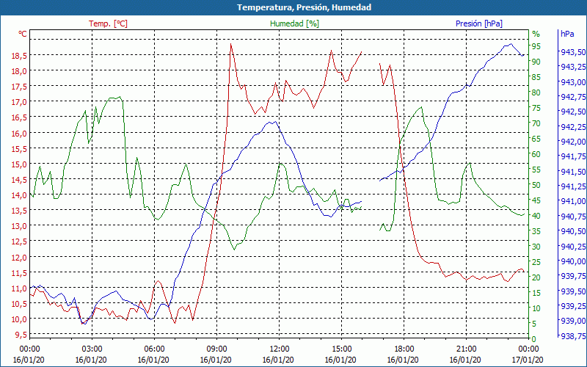
Task: Click the chart title 'Temperatura, Presión, Humedad'
Action: click(304, 7)
